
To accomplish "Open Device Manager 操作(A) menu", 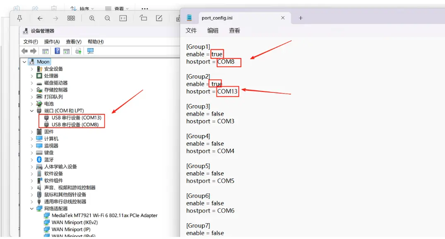I will point(52,42).
